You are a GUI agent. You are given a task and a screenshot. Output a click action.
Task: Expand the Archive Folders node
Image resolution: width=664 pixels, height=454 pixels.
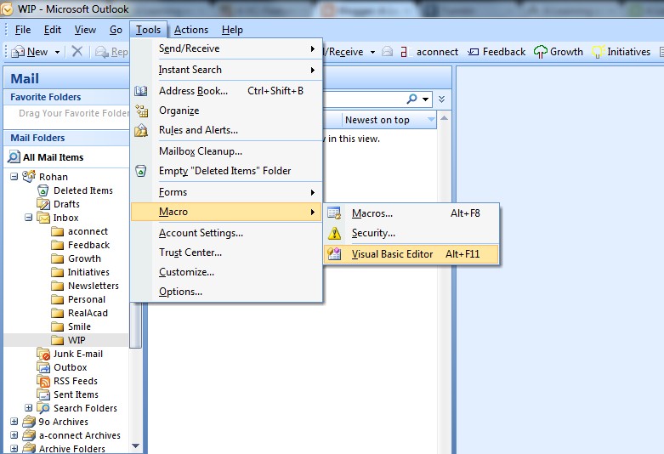coord(14,449)
